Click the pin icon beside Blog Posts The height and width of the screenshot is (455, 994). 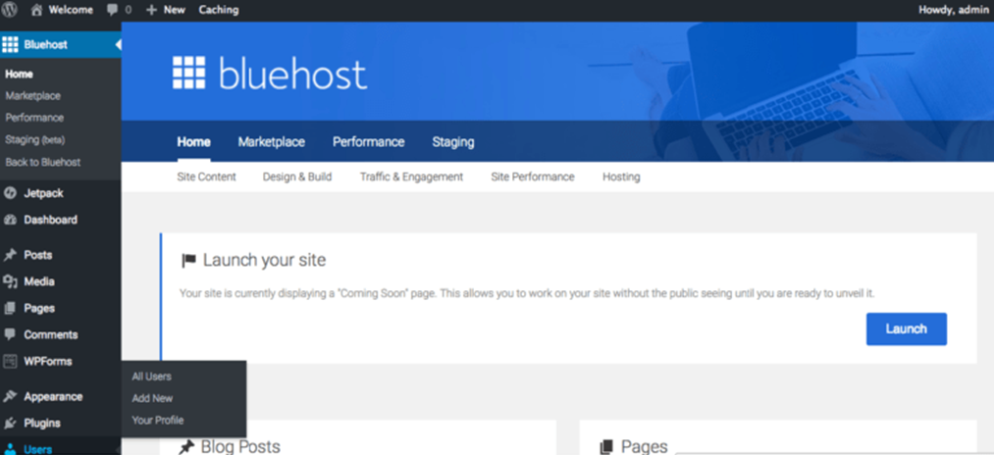[185, 447]
